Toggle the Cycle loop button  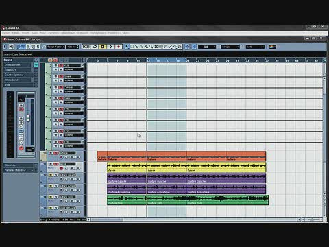point(95,47)
